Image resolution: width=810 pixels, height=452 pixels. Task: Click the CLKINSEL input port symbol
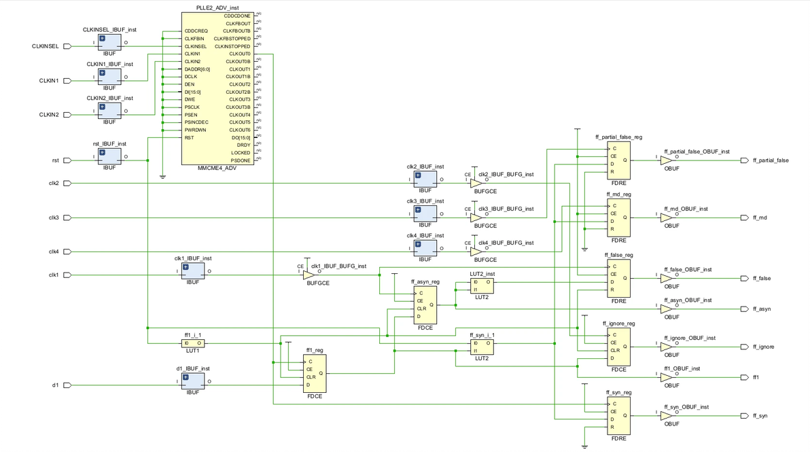click(x=67, y=46)
